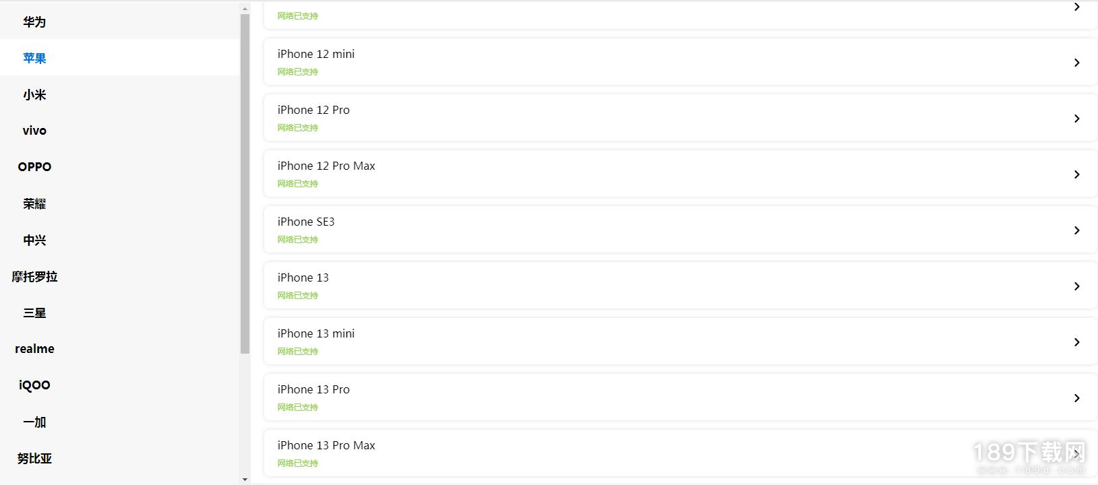Open the iPhone 13 Pro Max entry
1098x485 pixels.
pos(680,453)
